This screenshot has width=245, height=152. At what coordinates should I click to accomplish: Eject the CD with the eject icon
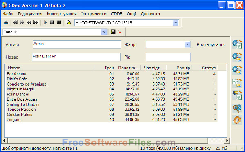click(6, 22)
